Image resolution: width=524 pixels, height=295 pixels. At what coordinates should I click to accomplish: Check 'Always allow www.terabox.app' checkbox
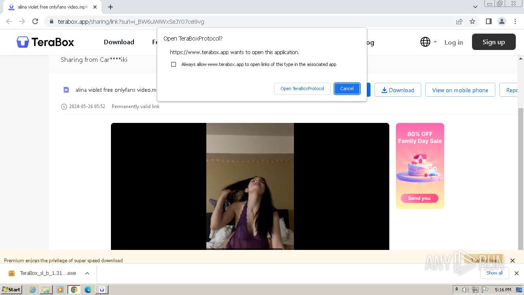[174, 64]
